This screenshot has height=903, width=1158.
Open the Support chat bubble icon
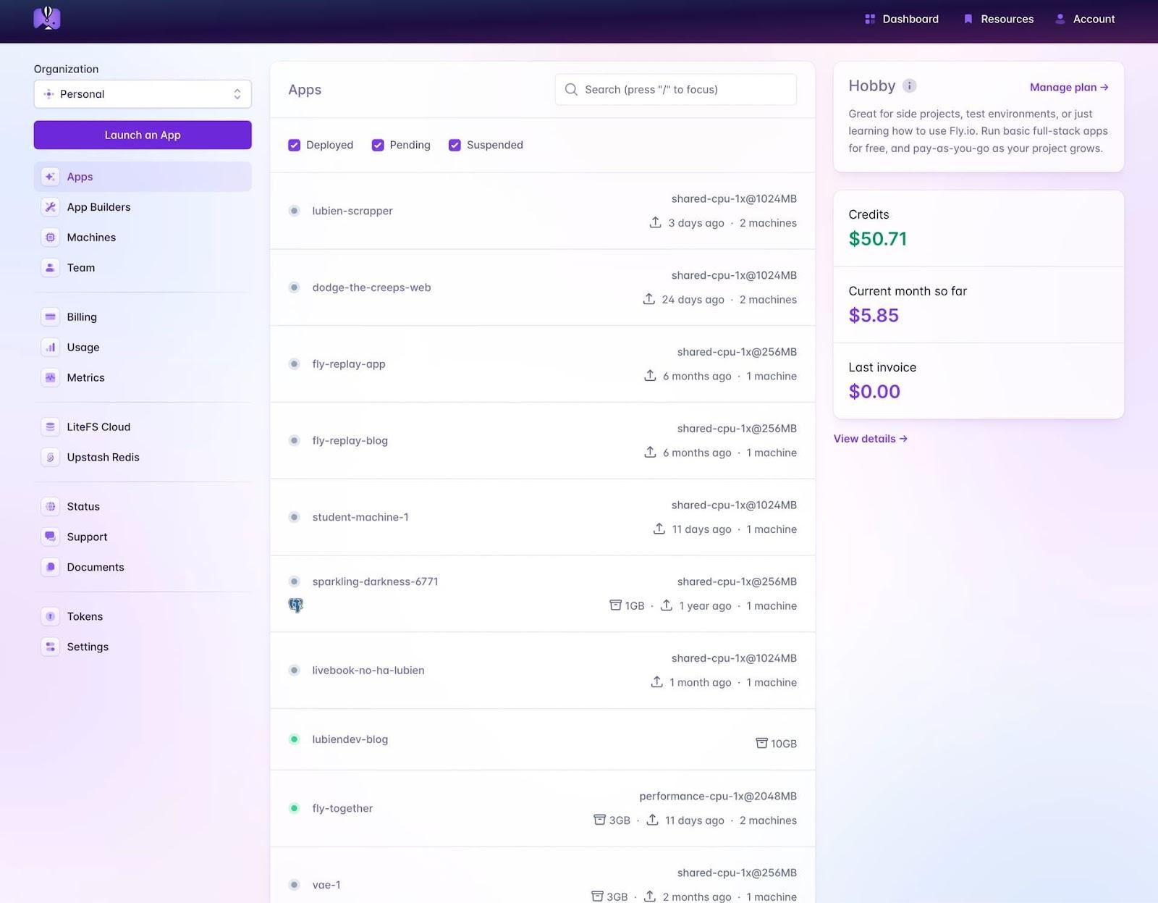pos(50,537)
